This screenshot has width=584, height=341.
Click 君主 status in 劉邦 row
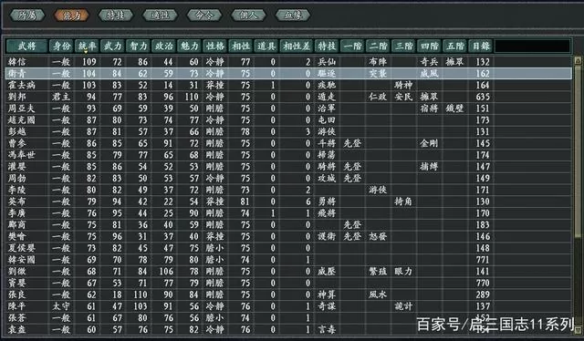click(x=61, y=97)
